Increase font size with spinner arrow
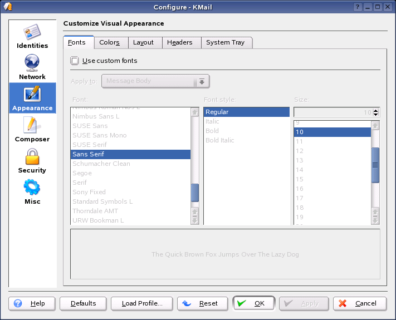This screenshot has height=320, width=396. tap(376, 110)
